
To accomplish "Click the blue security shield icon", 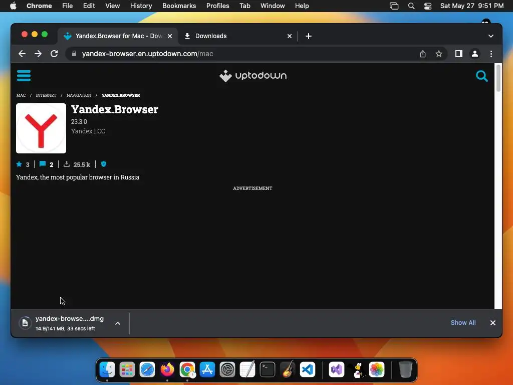I will (x=104, y=164).
